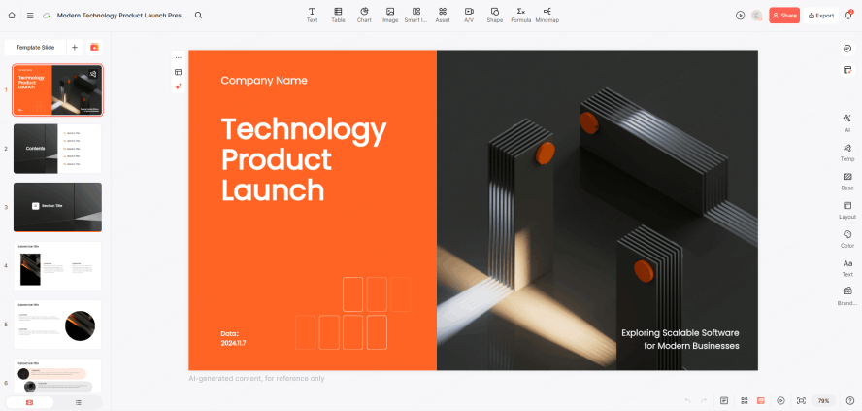Open slide layout icon beside canvas
862x411 pixels.
click(x=178, y=72)
